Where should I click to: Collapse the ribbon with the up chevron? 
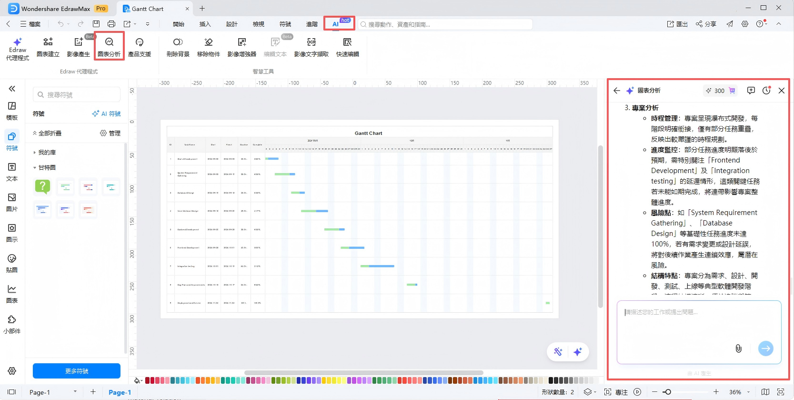tap(779, 24)
